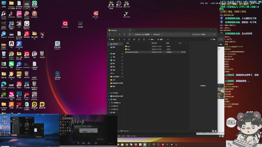Click red WPS icon in the taskbar
This screenshot has height=147, width=262.
click(176, 144)
